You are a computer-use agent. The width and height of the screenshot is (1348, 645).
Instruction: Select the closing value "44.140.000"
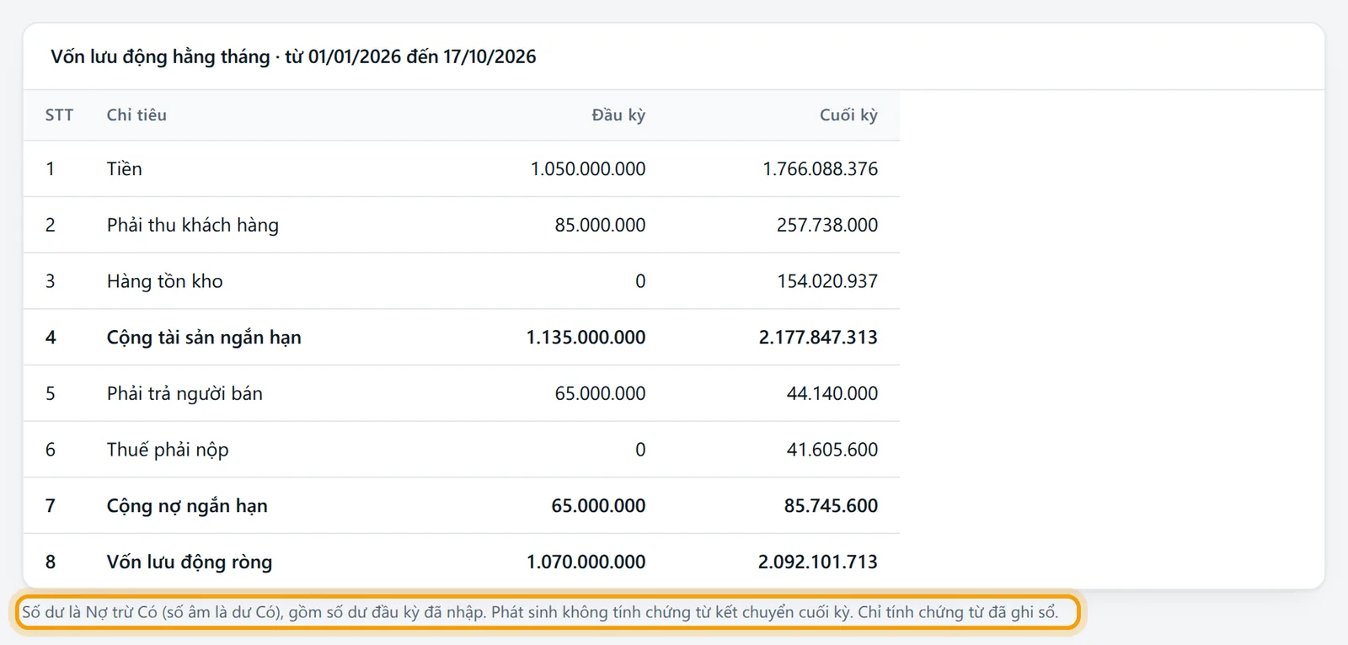pyautogui.click(x=832, y=394)
